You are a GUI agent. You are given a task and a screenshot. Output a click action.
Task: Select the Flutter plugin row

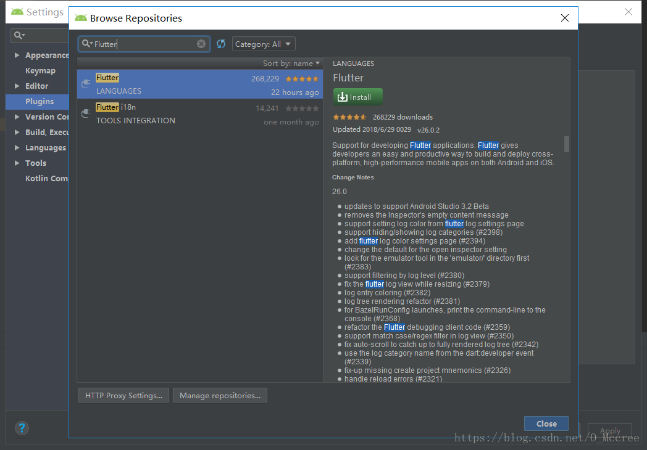click(199, 84)
